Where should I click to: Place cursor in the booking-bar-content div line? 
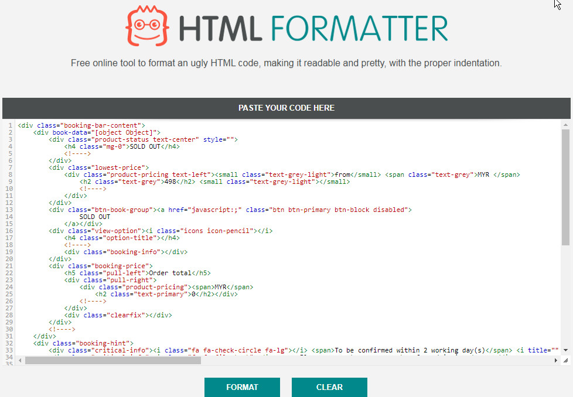pos(81,125)
